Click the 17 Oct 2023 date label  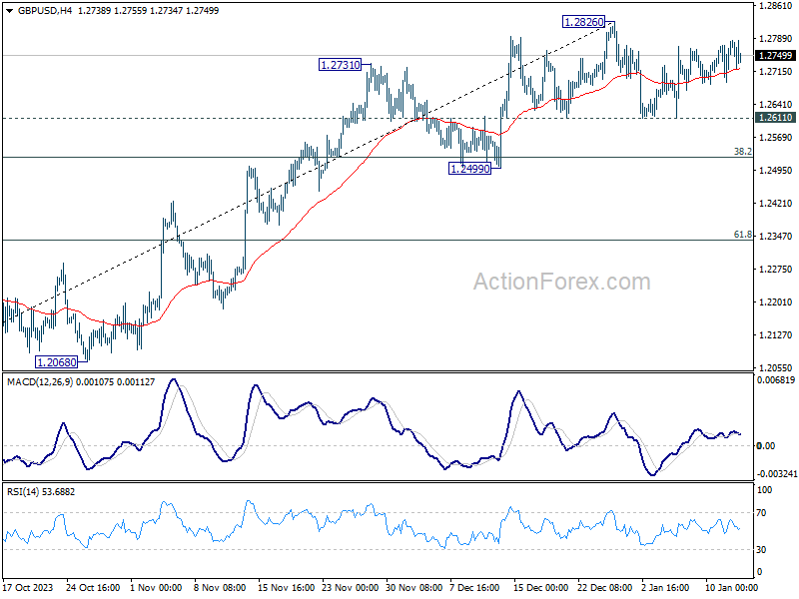pyautogui.click(x=29, y=588)
